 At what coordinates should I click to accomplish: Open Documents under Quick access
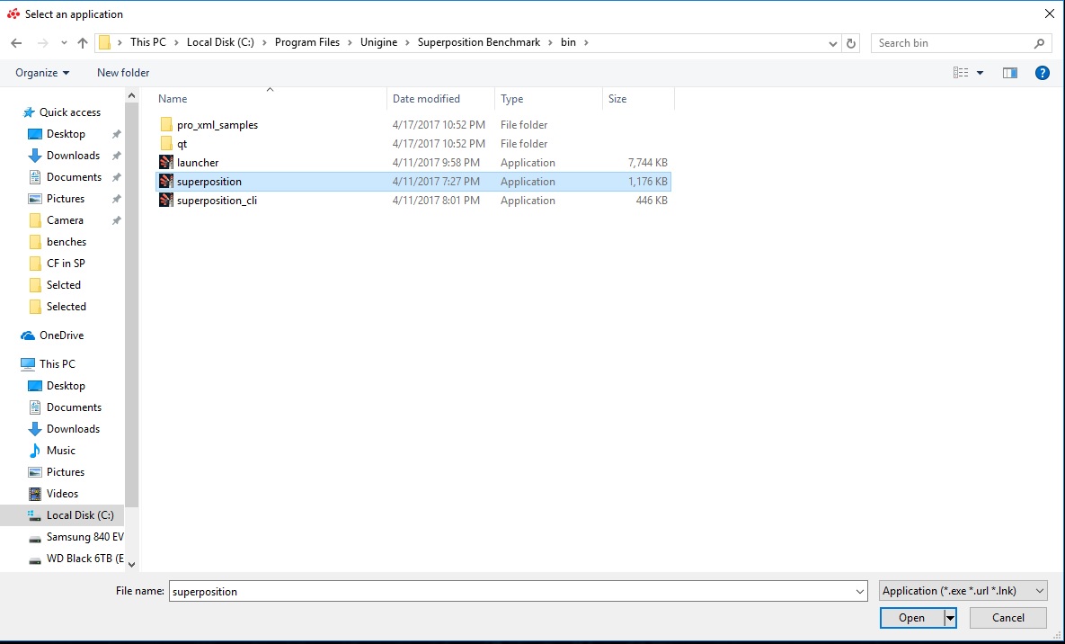74,177
